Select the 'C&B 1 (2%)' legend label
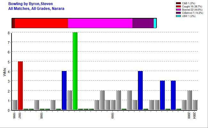The width and height of the screenshot is (208, 128). point(188,3)
